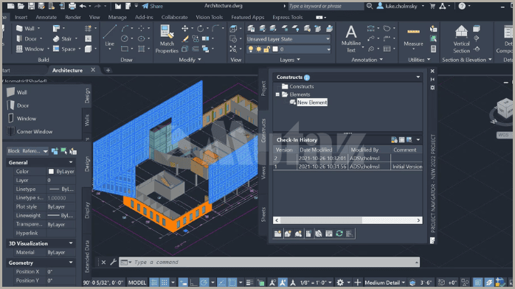Expand the Modify panel flyout
The width and height of the screenshot is (515, 289).
coord(190,60)
